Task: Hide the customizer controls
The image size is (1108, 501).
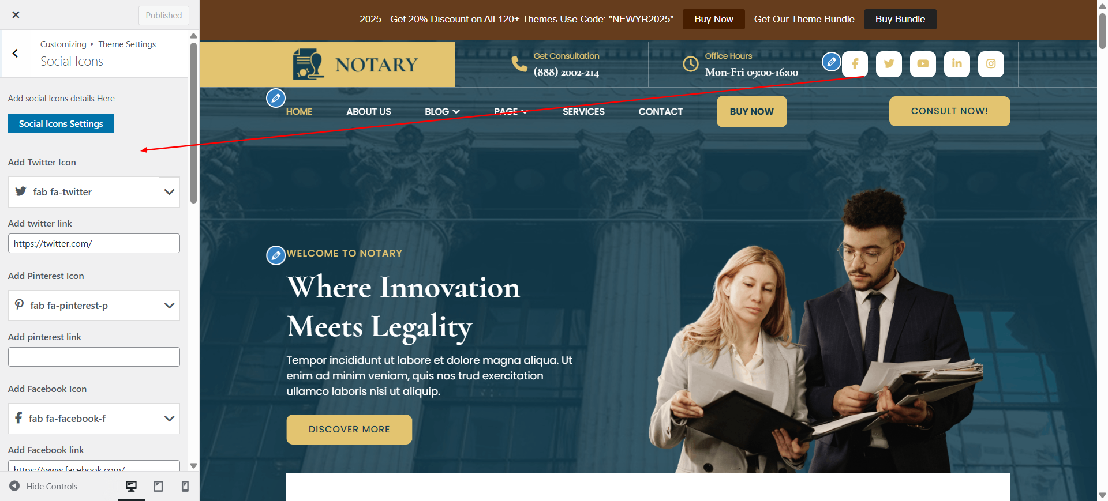Action: point(43,486)
